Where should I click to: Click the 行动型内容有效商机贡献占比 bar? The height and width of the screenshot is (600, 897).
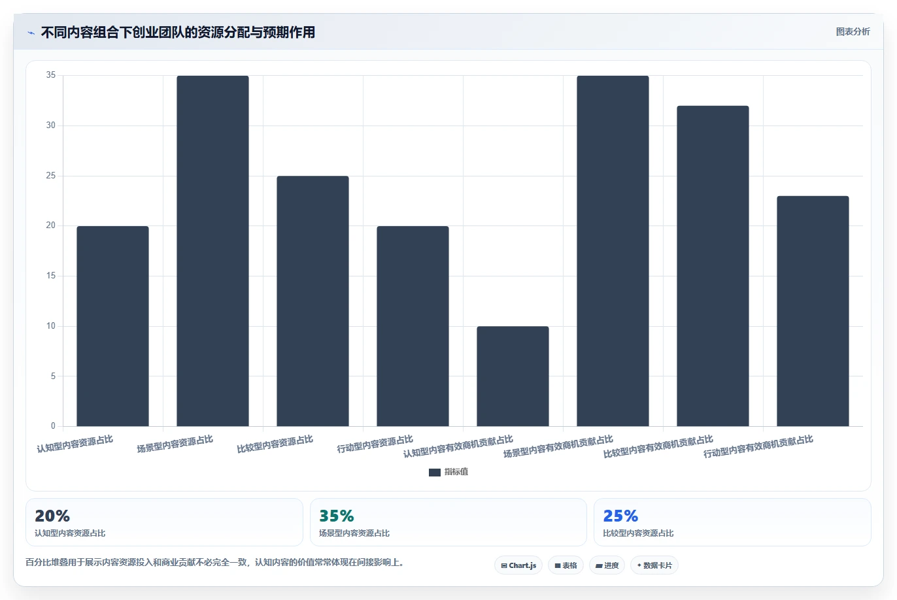click(813, 311)
